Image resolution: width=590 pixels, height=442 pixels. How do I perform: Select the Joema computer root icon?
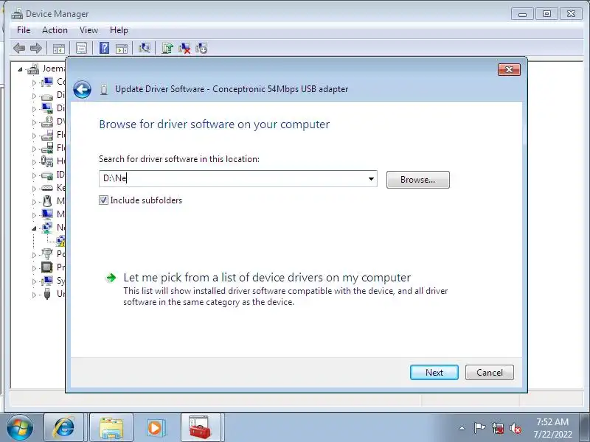coord(33,69)
